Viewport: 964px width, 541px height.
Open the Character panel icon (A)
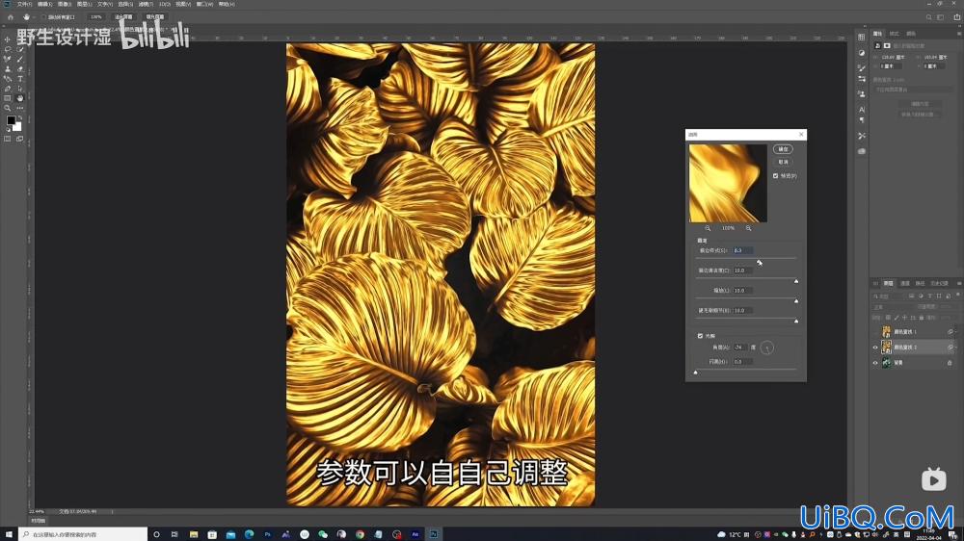click(861, 110)
